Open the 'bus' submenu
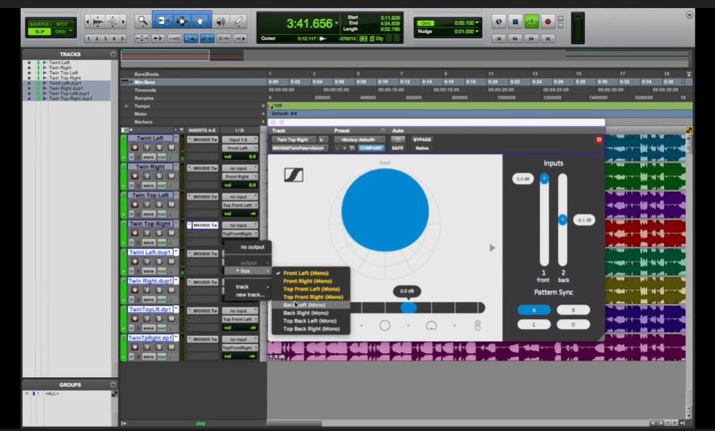 pyautogui.click(x=248, y=271)
